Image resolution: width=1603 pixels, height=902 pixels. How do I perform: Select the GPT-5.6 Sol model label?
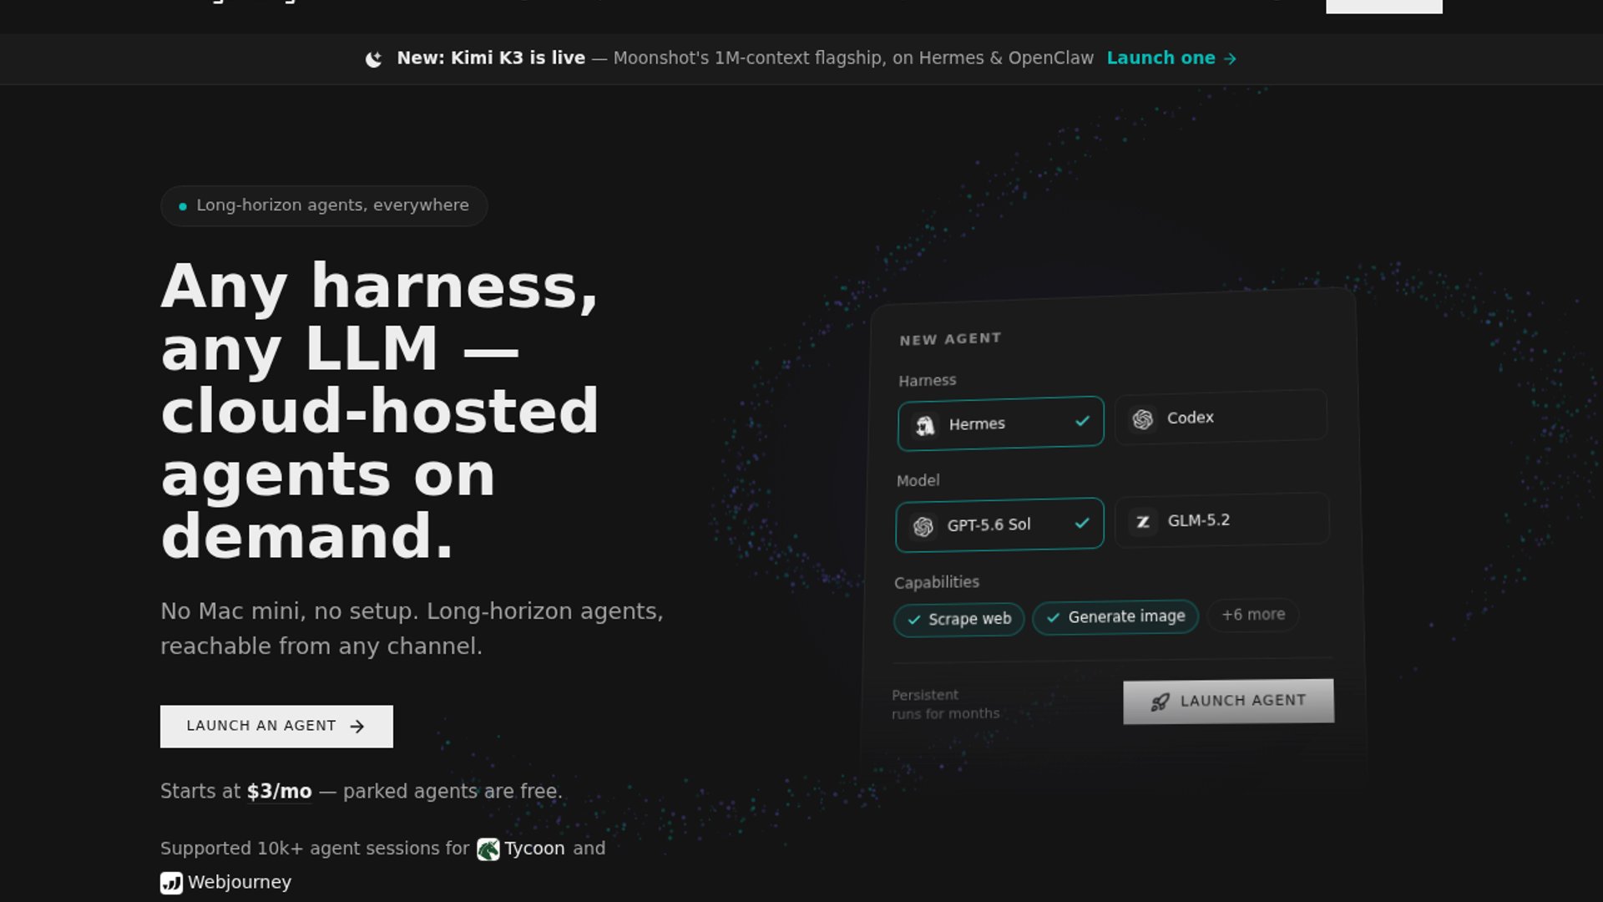click(989, 525)
